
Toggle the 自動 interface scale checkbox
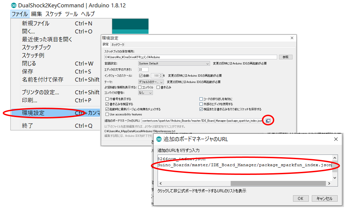point(140,76)
